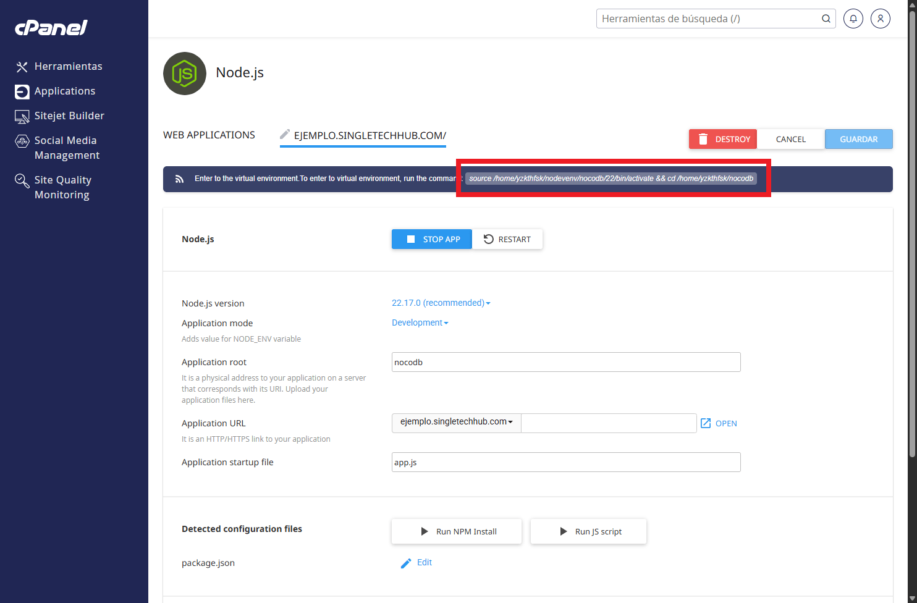Viewport: 917px width, 603px height.
Task: Open Herramientas in the sidebar
Action: pyautogui.click(x=69, y=66)
